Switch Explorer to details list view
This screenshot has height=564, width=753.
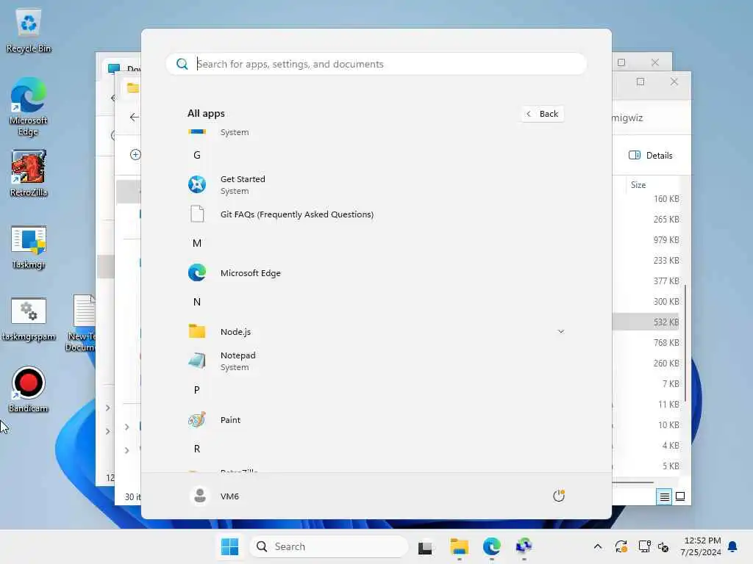664,496
